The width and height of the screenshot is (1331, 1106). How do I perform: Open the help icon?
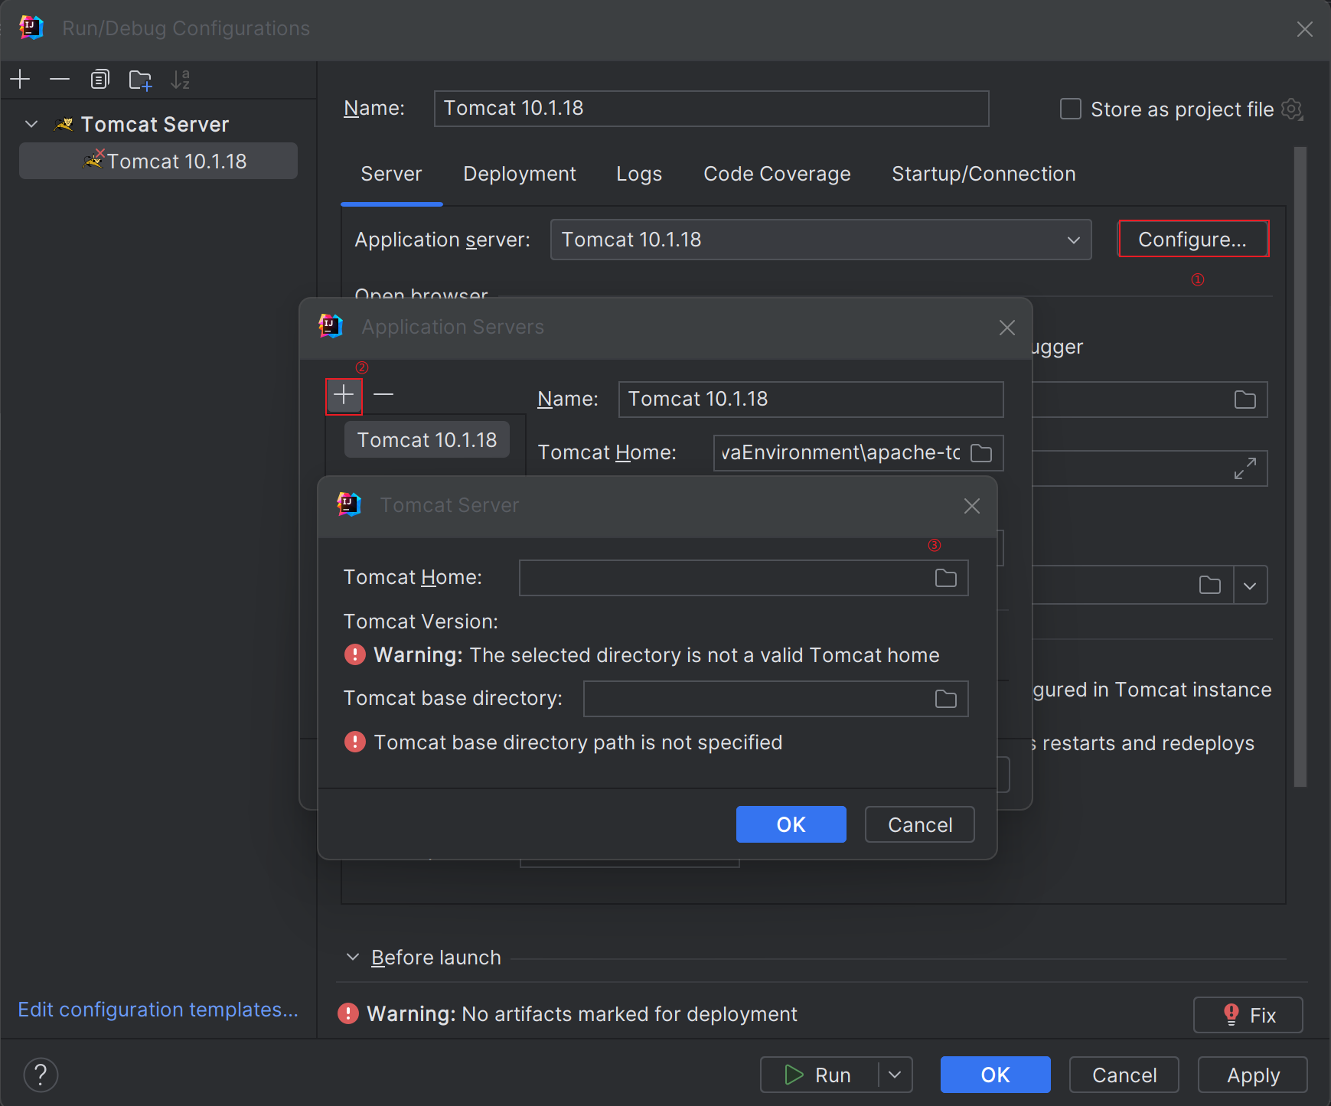click(41, 1075)
